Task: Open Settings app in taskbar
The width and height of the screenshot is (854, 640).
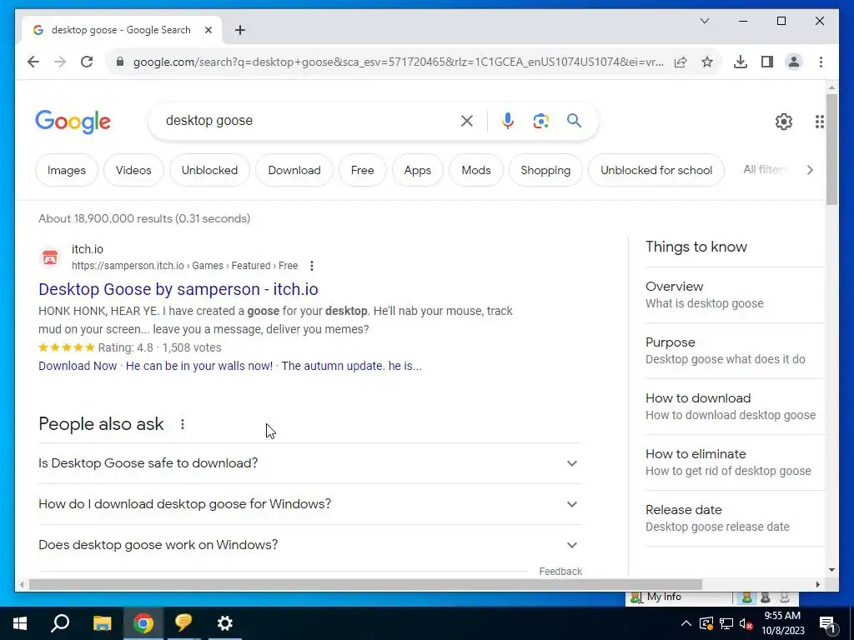Action: coord(225,623)
